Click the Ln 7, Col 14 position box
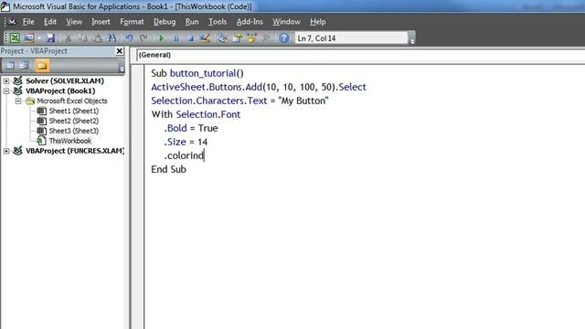This screenshot has height=329, width=585. [x=351, y=38]
